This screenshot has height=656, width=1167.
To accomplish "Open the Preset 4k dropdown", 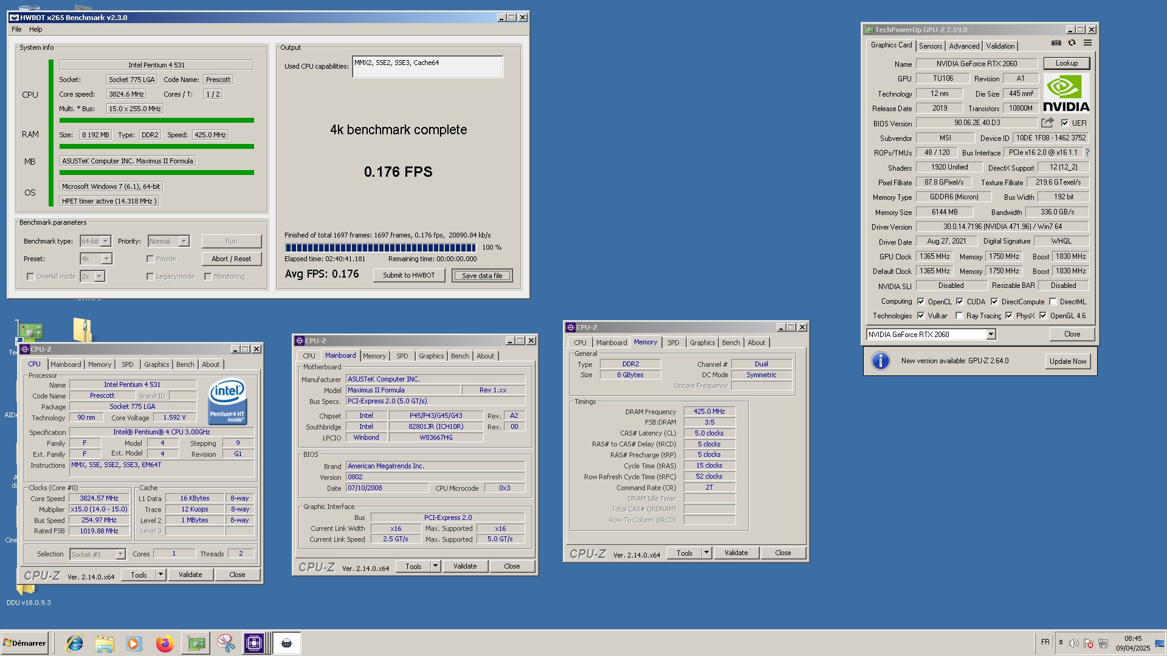I will 96,259.
